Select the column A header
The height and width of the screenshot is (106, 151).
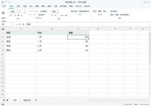coord(21,29)
